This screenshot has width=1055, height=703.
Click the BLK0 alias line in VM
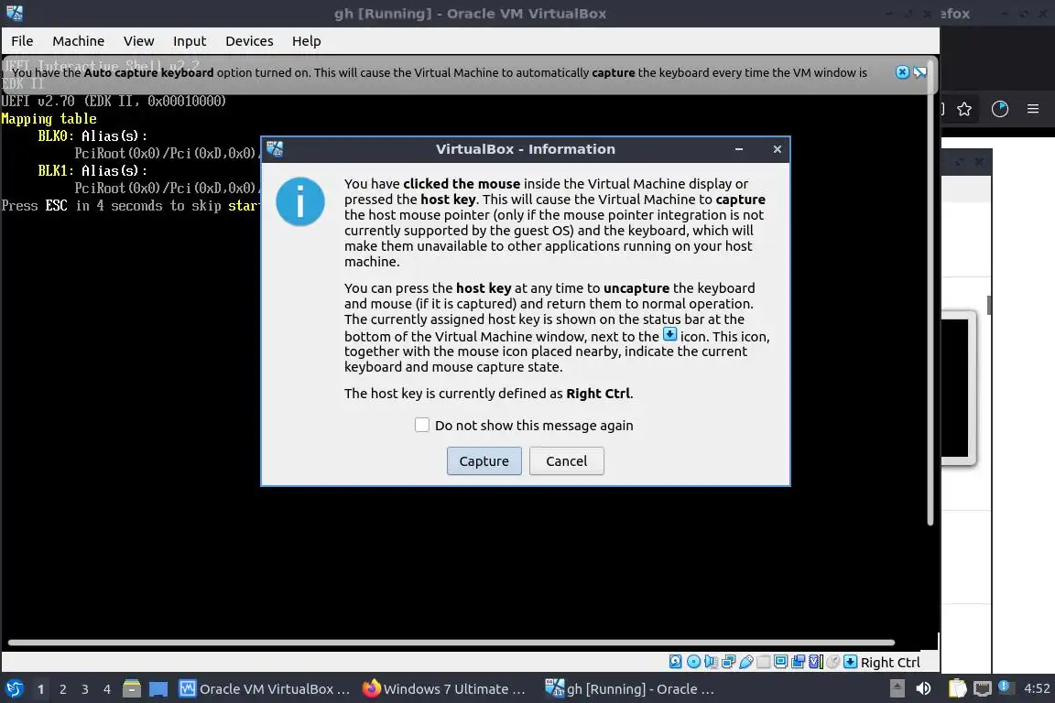tap(92, 135)
